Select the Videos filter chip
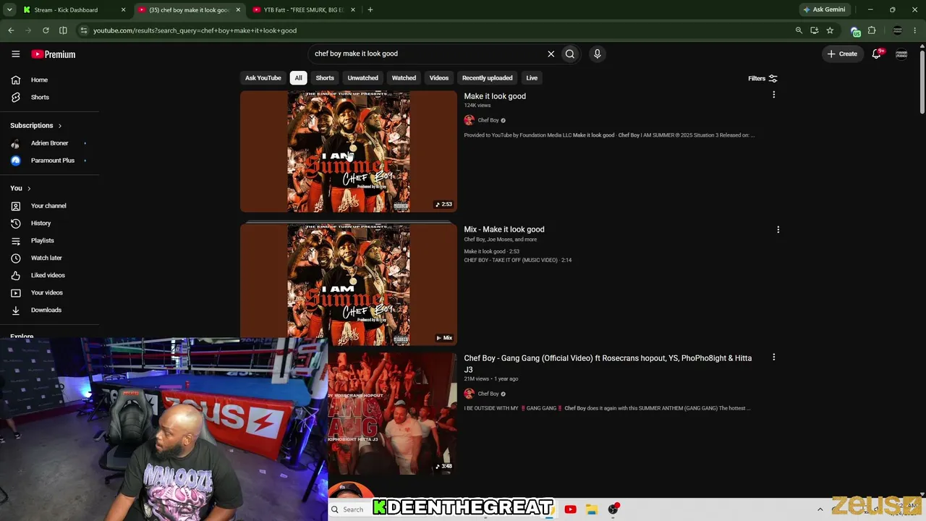This screenshot has width=926, height=521. (439, 78)
